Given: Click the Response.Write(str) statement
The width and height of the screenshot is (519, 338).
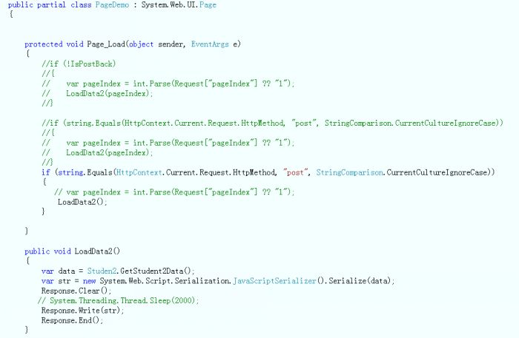Looking at the screenshot, I should (x=82, y=310).
